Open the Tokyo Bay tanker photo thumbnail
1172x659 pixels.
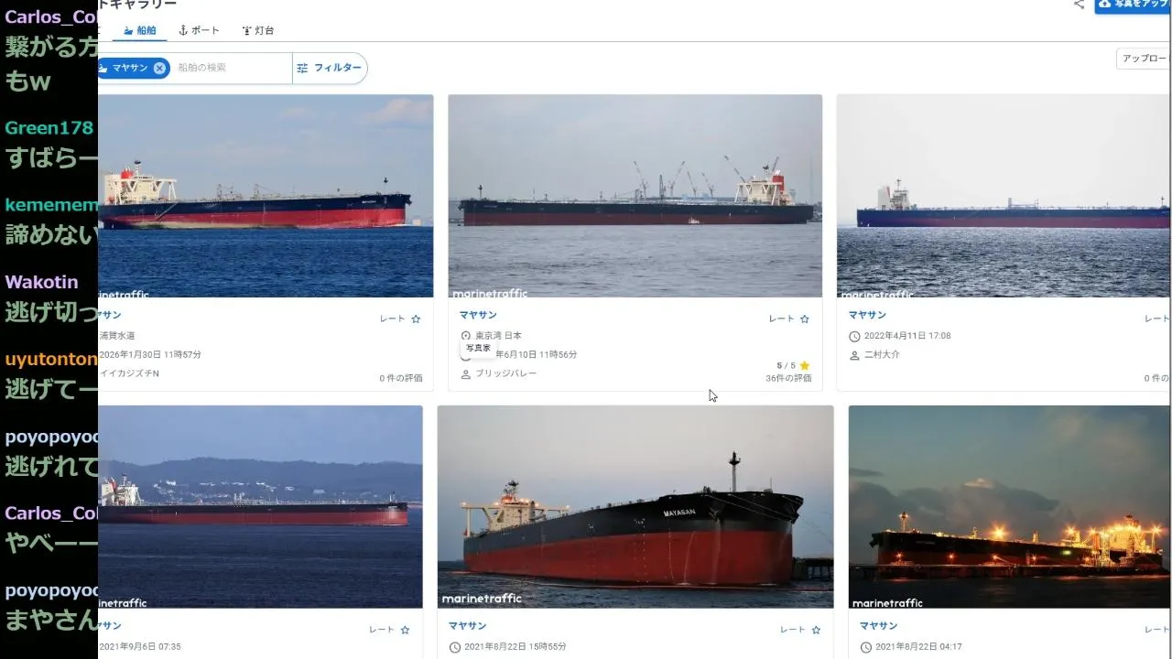click(635, 196)
